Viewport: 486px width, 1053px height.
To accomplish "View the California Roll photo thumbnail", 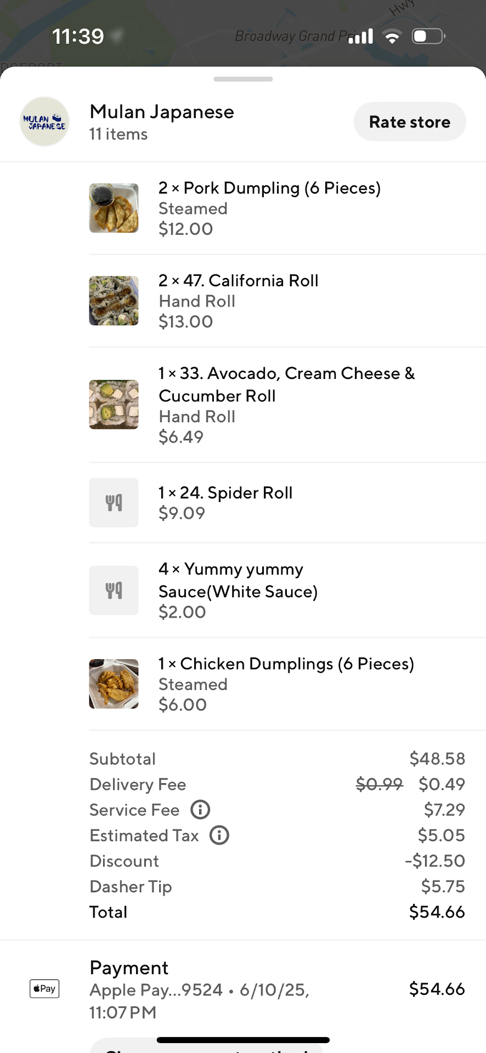I will 114,301.
